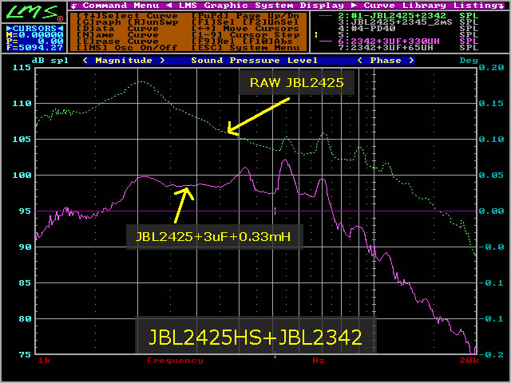The image size is (511, 383).
Task: Click the 75 dB axis value
Action: click(25, 354)
